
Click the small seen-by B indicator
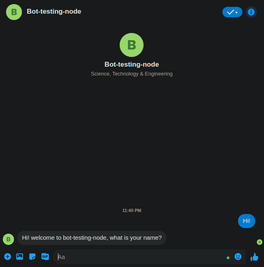click(260, 242)
